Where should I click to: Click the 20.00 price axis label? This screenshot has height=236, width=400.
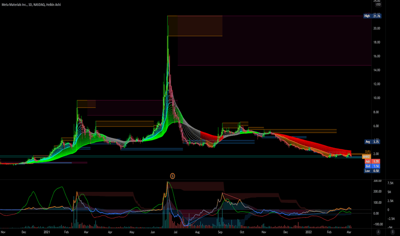click(377, 28)
